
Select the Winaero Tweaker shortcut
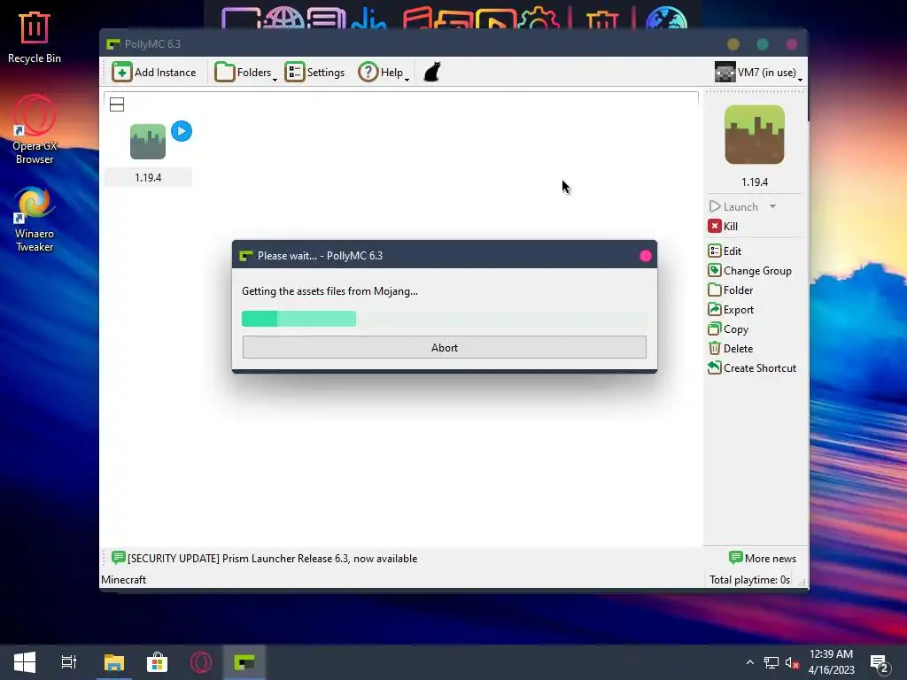tap(35, 220)
